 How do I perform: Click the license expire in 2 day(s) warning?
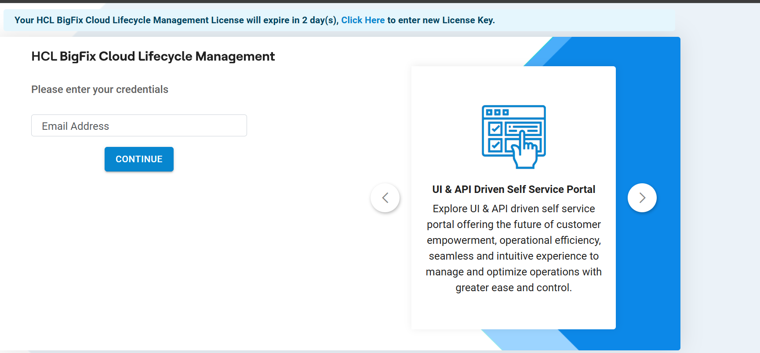point(176,20)
